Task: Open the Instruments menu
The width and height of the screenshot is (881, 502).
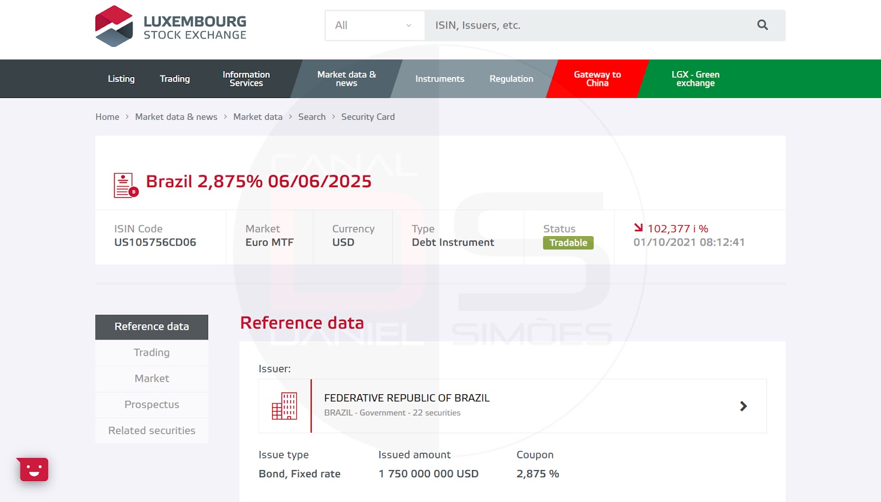Action: [440, 79]
